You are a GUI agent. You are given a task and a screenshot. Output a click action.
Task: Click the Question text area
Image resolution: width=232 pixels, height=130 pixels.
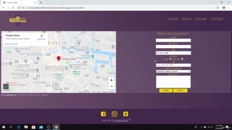173,82
